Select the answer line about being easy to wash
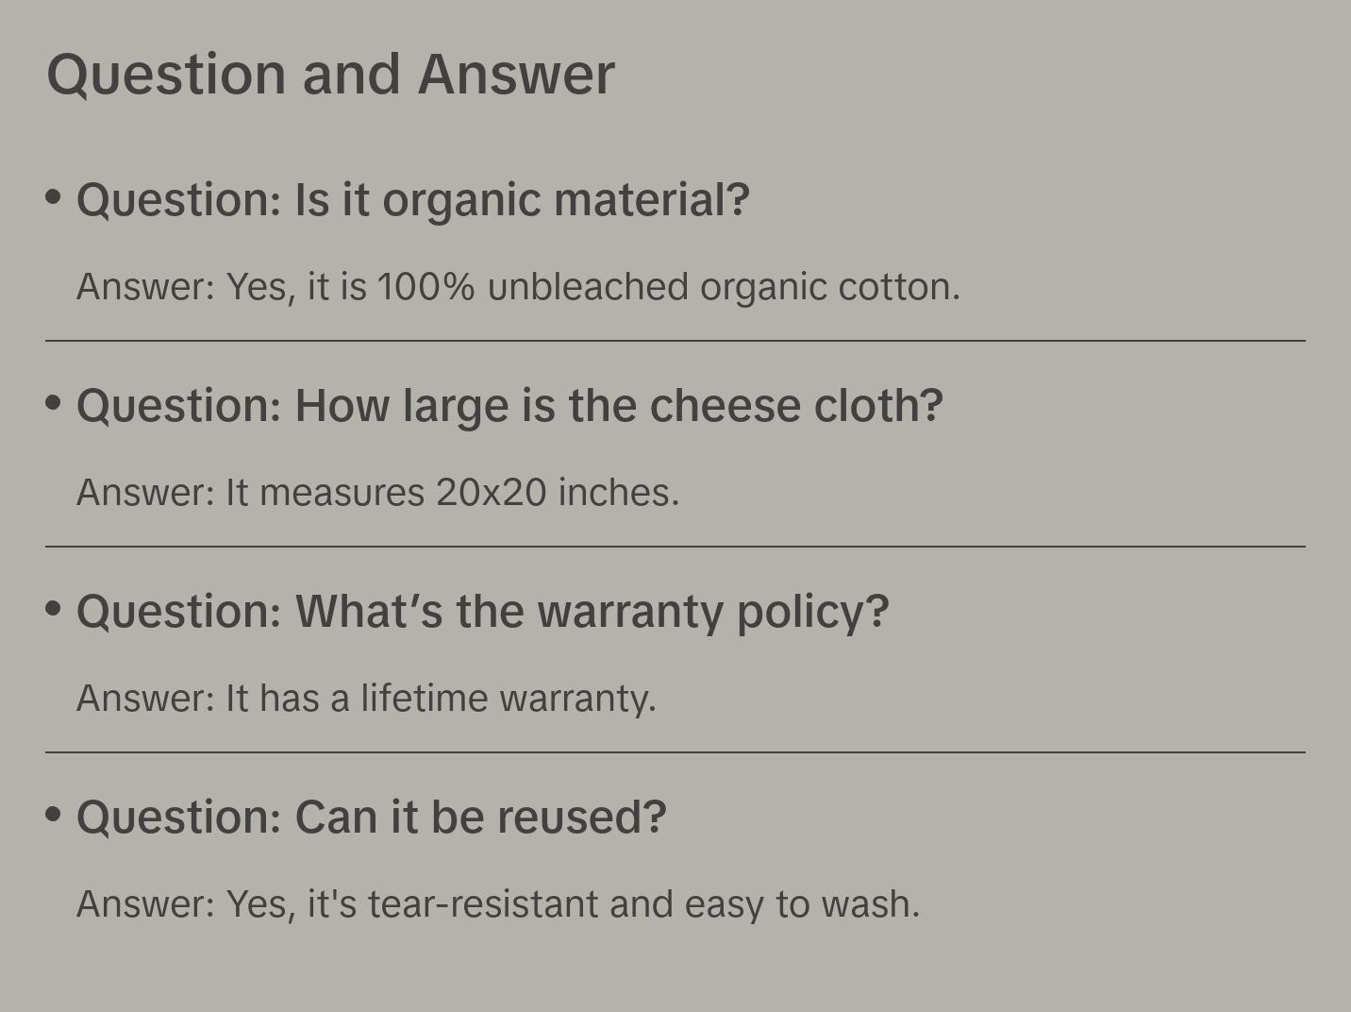The image size is (1351, 1012). [x=497, y=904]
